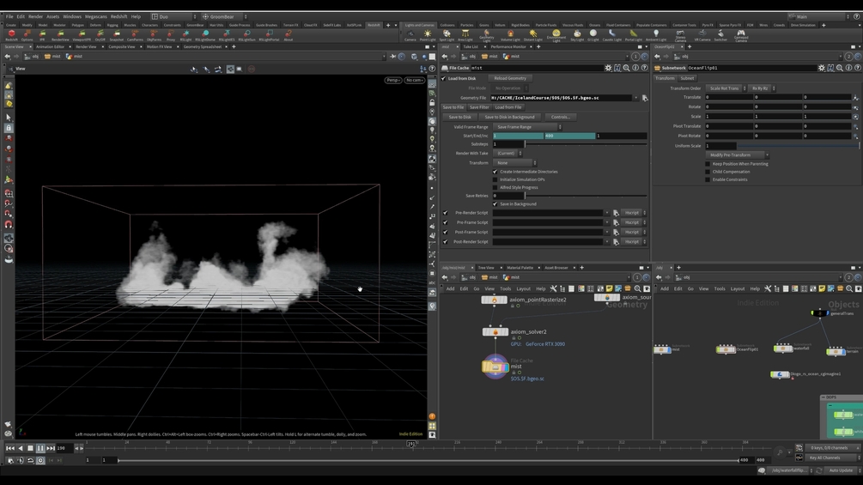Click the Redshift RenderView shelf icon
Viewport: 863px width, 485px height.
60,35
